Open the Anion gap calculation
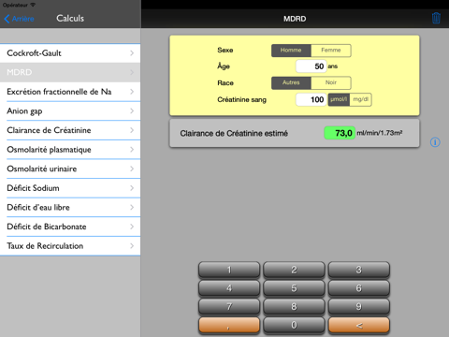The width and height of the screenshot is (449, 337). pyautogui.click(x=70, y=111)
